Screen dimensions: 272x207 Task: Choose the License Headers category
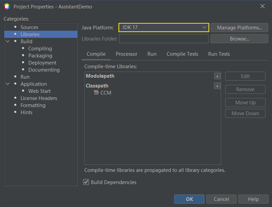click(x=39, y=98)
